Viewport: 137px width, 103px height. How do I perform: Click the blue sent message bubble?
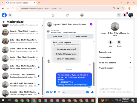74,80
